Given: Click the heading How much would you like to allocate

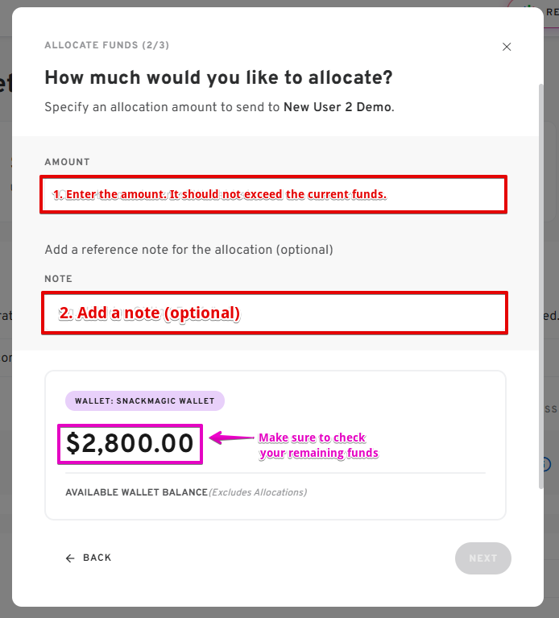Looking at the screenshot, I should pyautogui.click(x=218, y=78).
